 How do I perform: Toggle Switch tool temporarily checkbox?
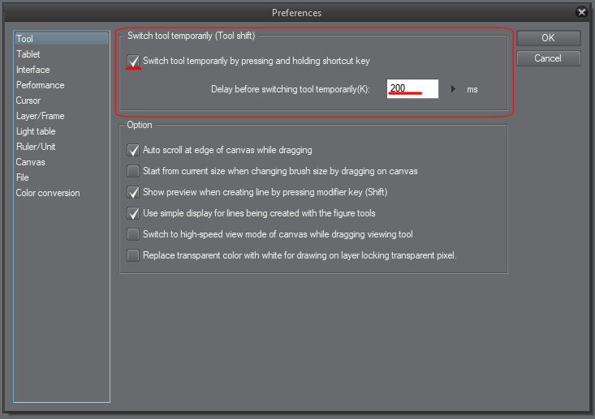click(134, 61)
